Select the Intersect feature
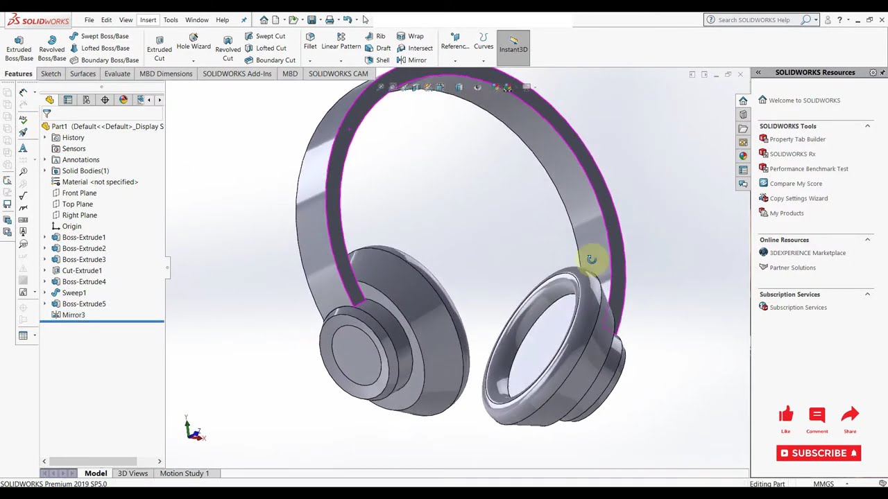Viewport: 888px width, 499px height. point(414,48)
